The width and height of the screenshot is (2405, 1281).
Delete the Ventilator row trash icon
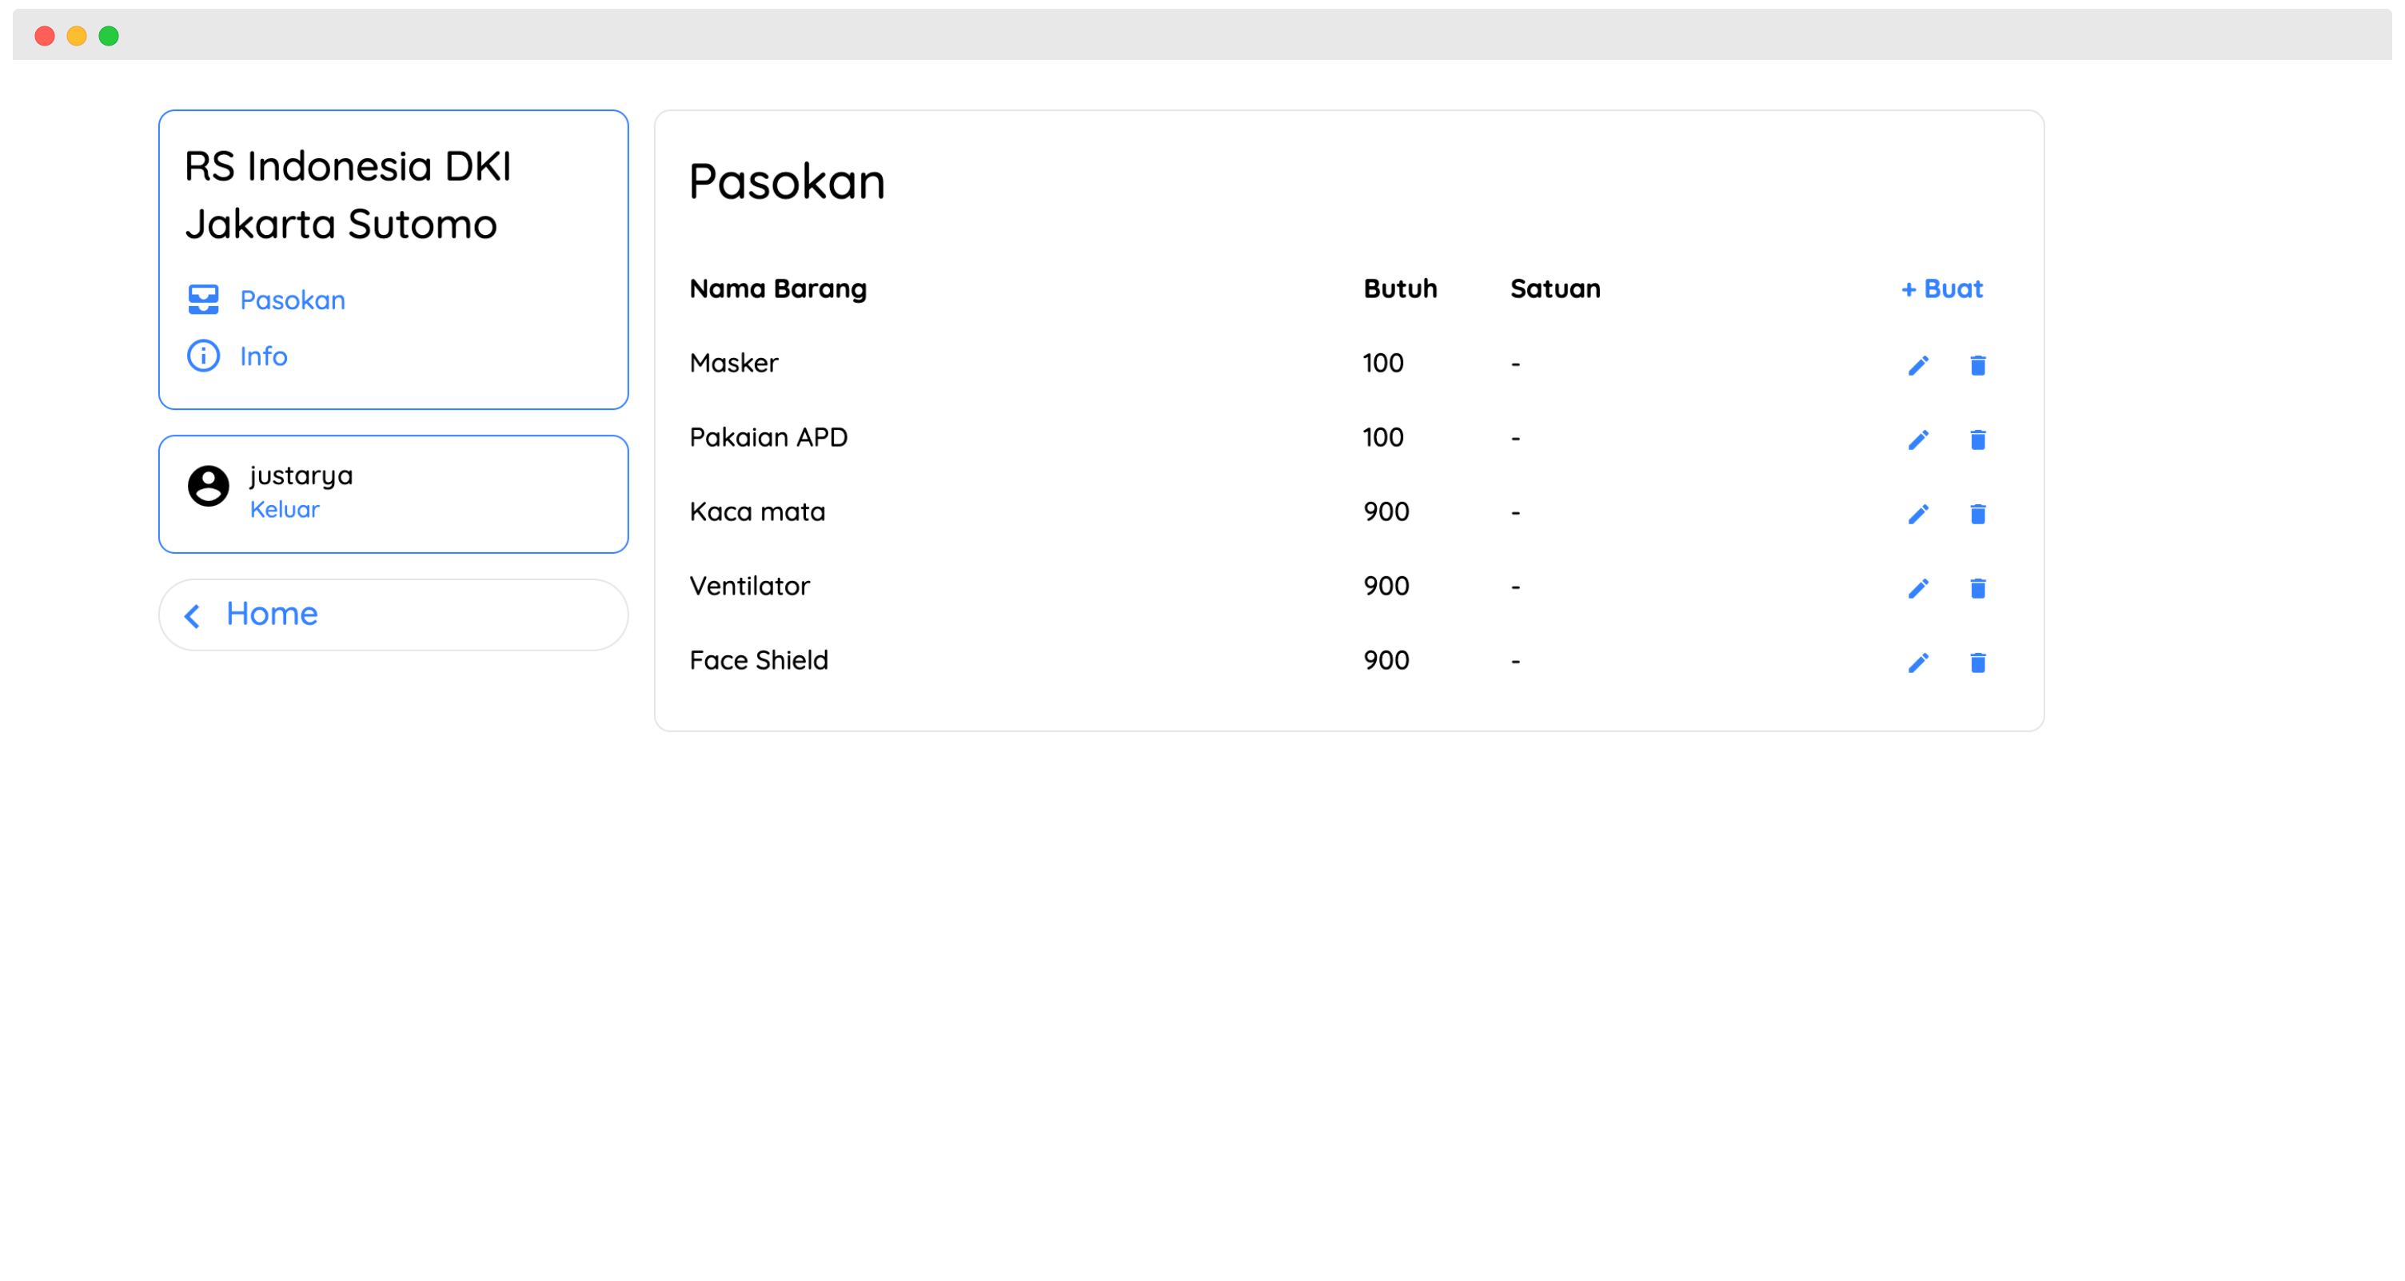pyautogui.click(x=1977, y=589)
